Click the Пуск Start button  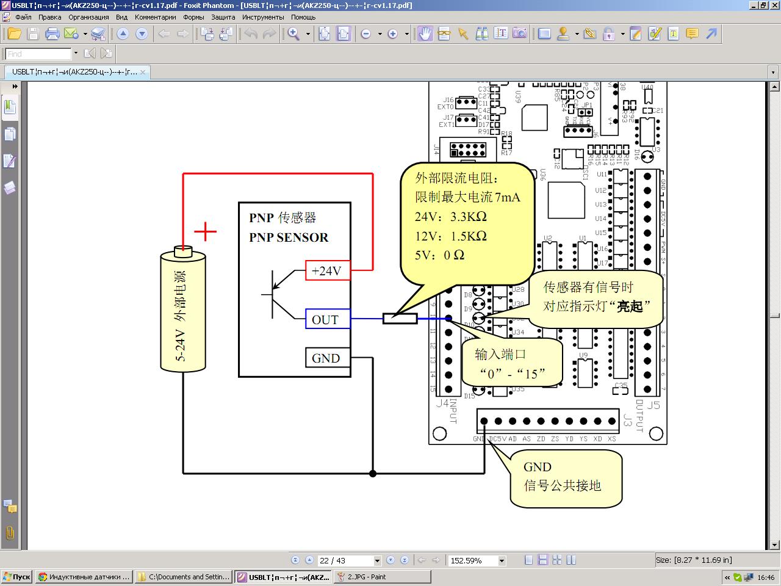[17, 577]
